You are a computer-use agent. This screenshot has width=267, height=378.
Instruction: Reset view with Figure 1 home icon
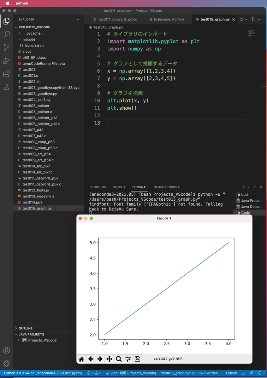pos(81,359)
